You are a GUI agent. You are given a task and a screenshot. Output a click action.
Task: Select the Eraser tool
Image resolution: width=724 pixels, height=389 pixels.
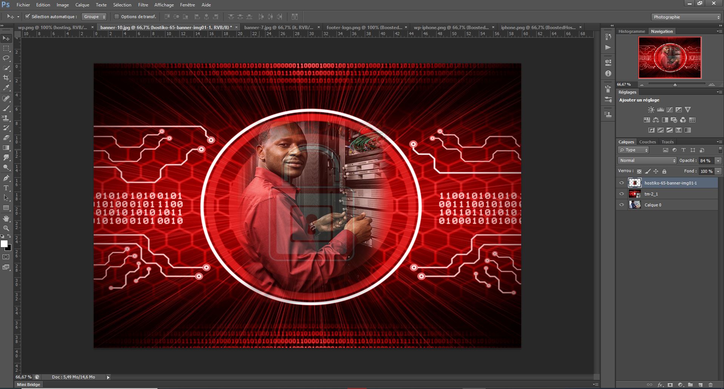(x=6, y=138)
